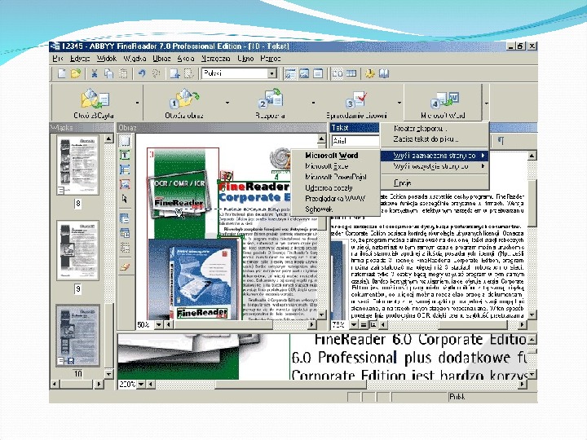Click the step 2 Read button

(271, 103)
